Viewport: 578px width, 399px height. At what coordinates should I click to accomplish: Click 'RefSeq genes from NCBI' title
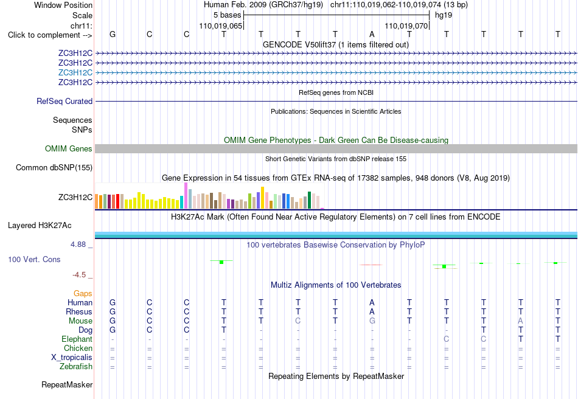336,92
